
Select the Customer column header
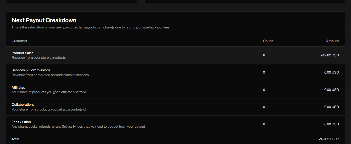[19, 41]
